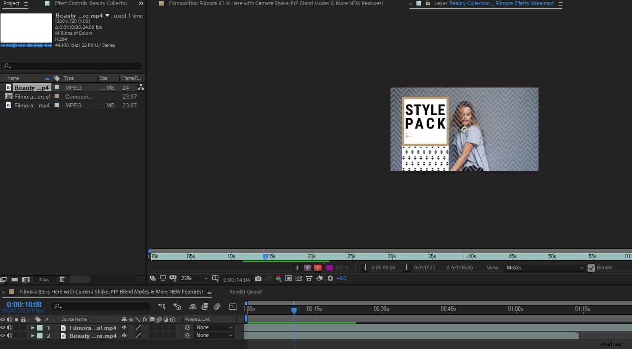Screen dimensions: 632x349
Task: Create a new composition from the Project panel
Action: point(26,280)
